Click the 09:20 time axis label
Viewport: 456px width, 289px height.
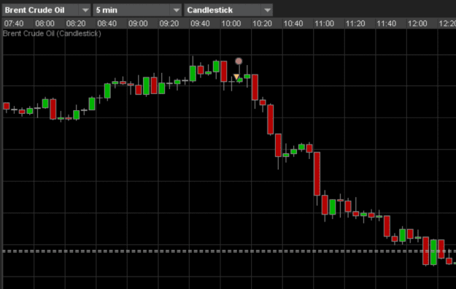click(x=169, y=23)
